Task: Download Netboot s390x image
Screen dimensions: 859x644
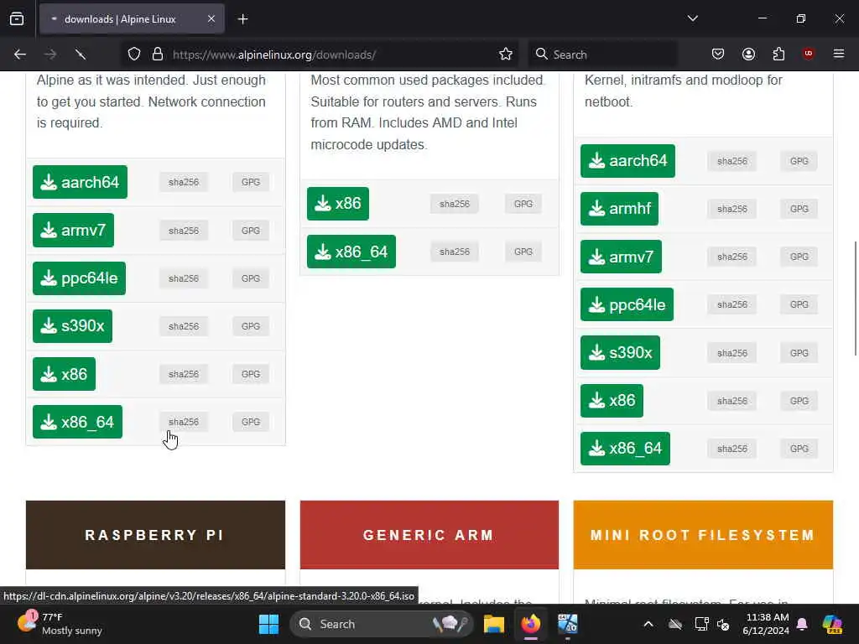Action: 620,353
